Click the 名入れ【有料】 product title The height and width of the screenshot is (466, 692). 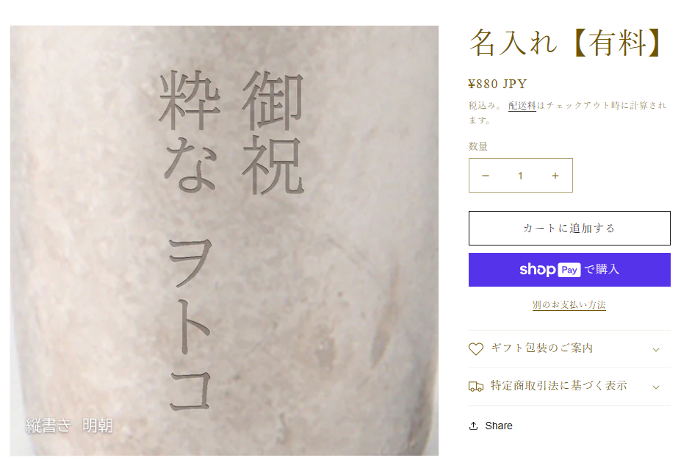point(566,43)
